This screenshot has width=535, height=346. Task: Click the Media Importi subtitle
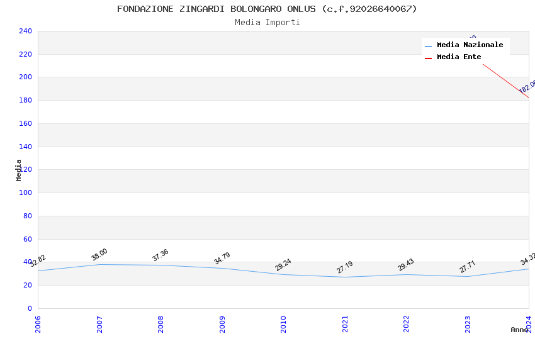point(267,23)
